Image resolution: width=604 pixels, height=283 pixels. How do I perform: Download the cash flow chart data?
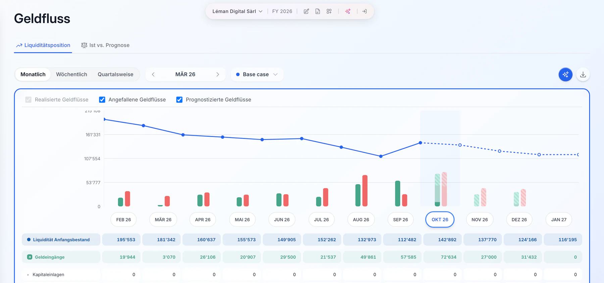(583, 74)
